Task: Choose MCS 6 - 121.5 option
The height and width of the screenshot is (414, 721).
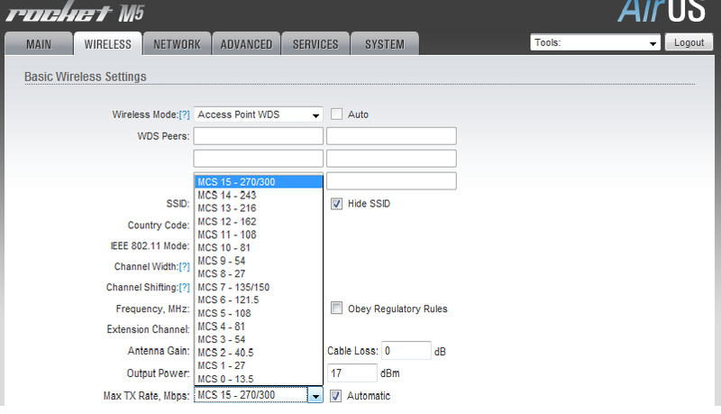Action: point(259,300)
